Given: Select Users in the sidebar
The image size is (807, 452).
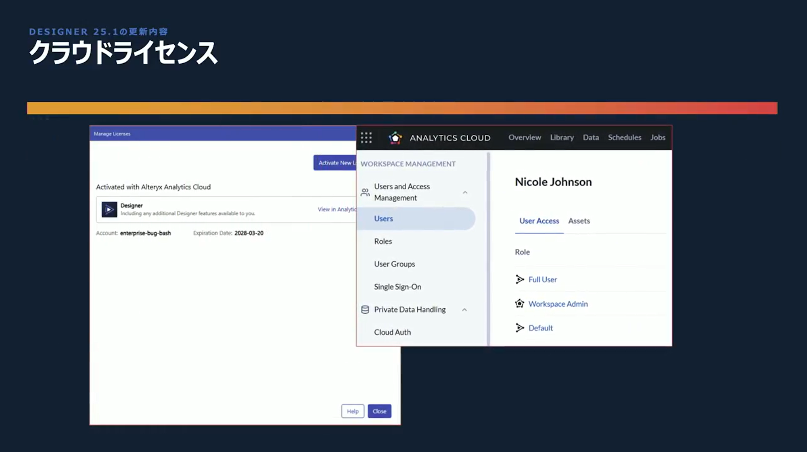Looking at the screenshot, I should click(x=416, y=219).
